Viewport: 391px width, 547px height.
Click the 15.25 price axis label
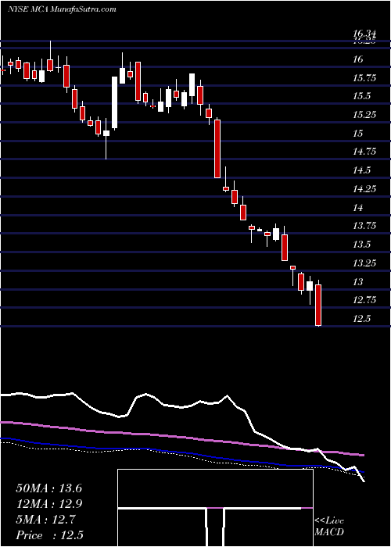pos(364,115)
